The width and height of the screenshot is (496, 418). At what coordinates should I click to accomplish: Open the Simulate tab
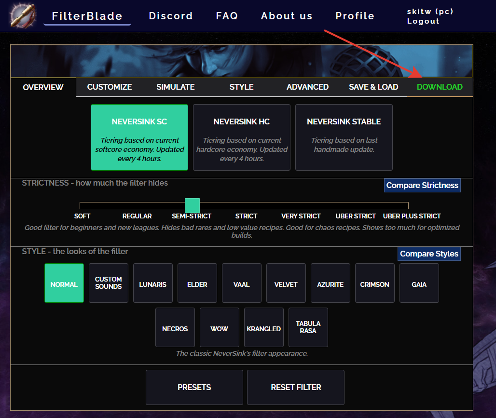pyautogui.click(x=175, y=87)
